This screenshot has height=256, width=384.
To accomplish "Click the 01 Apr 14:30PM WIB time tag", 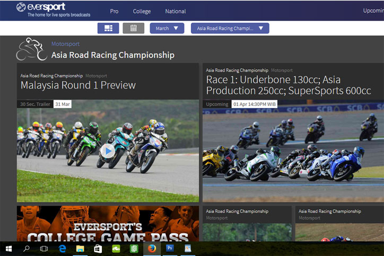I will pyautogui.click(x=255, y=104).
